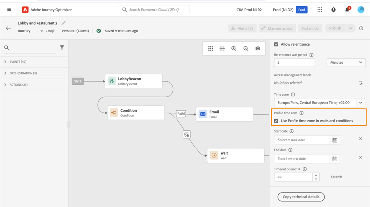Expand the Orchestration category
Screen dimensions: 370x207
(6, 73)
